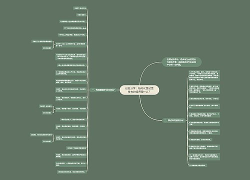Select the topmost 【解析】 node in the left branch
The width and height of the screenshot is (250, 180).
(80, 8)
